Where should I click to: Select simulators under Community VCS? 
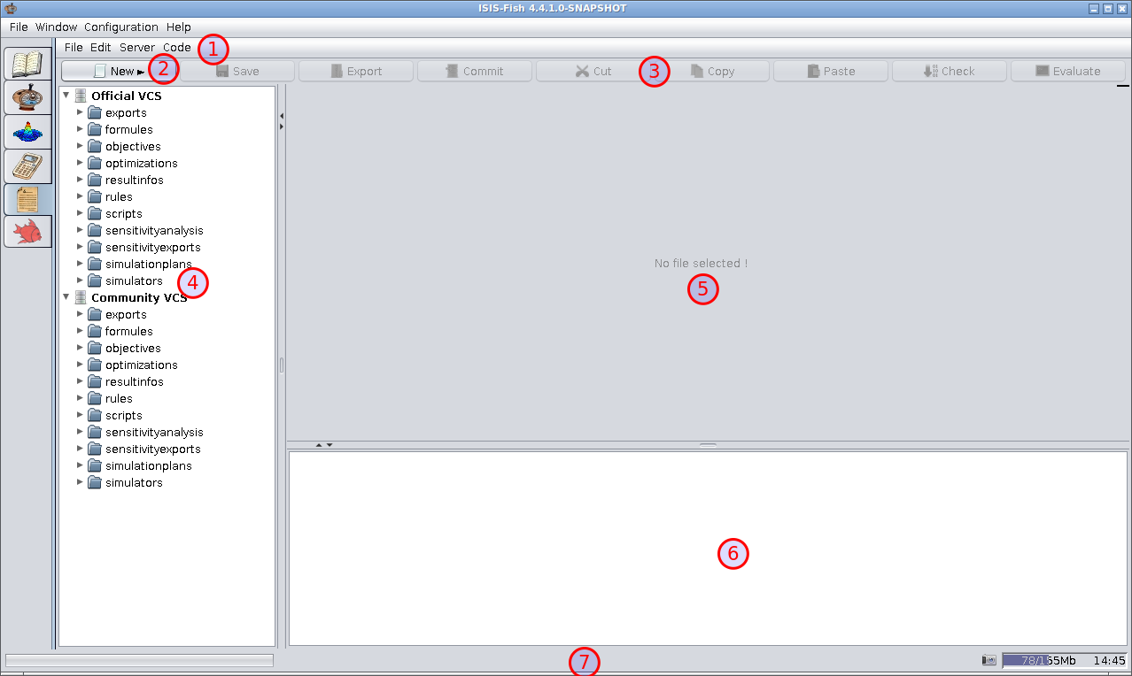point(134,482)
